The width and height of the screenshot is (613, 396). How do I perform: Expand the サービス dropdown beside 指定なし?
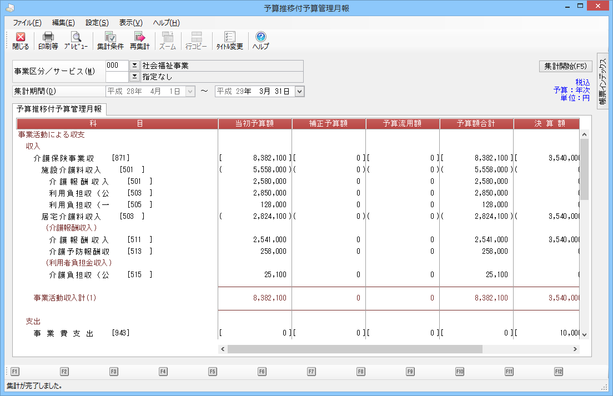[x=134, y=77]
